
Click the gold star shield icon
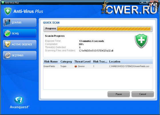coord(8,44)
